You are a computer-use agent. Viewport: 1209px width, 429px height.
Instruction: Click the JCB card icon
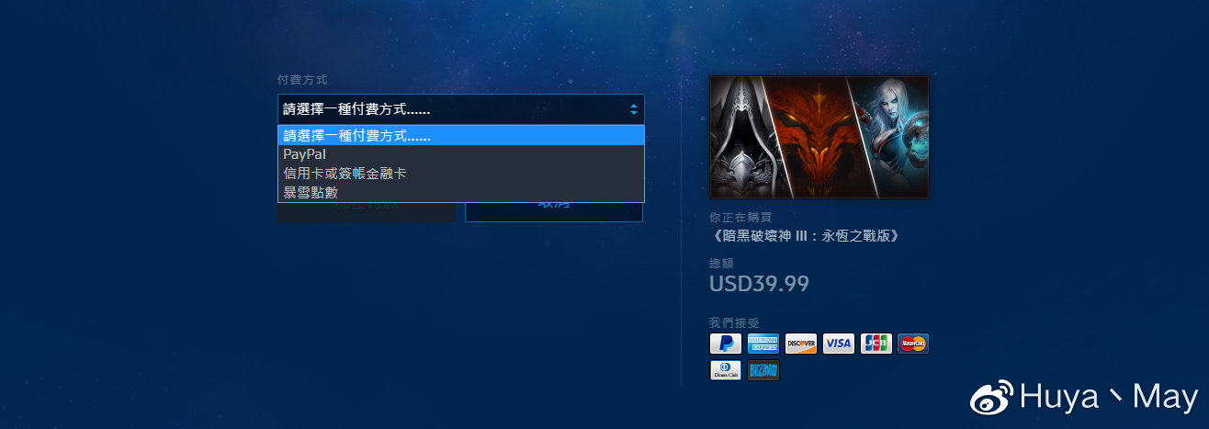(876, 344)
